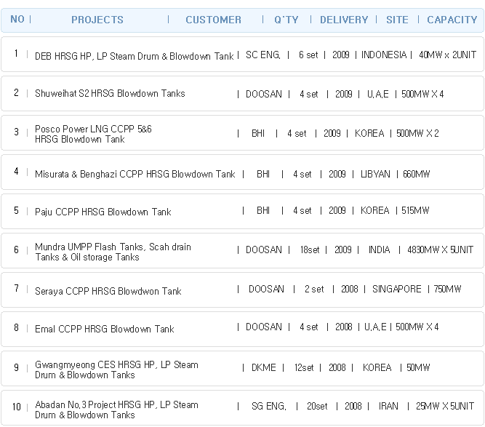This screenshot has height=427, width=485.
Task: Select the SITE column header
Action: coord(397,20)
